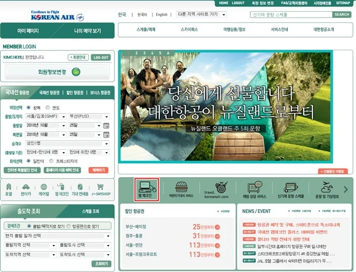Viewport: 356px width, 272px height.
Task: Open the 현지 출발 일자 선택 dropdown
Action: [x=57, y=236]
